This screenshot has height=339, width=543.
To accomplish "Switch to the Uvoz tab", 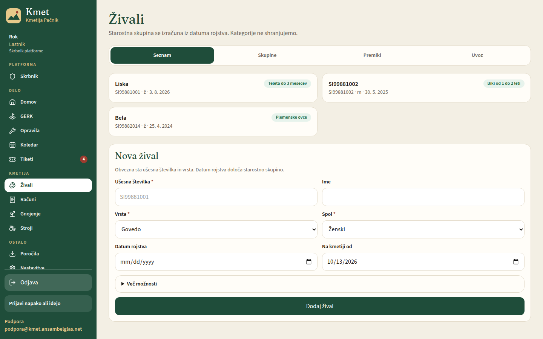I will (477, 55).
